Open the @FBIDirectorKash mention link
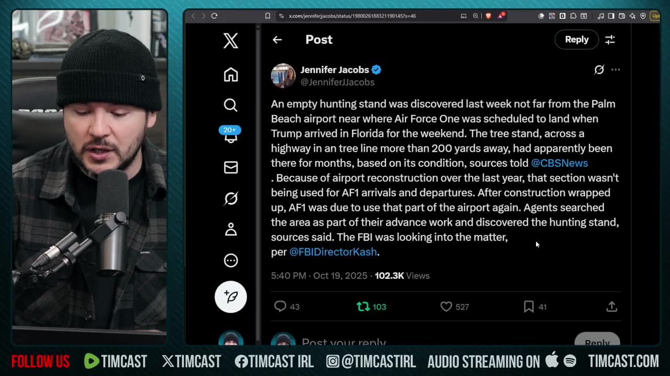The width and height of the screenshot is (670, 376). point(333,252)
